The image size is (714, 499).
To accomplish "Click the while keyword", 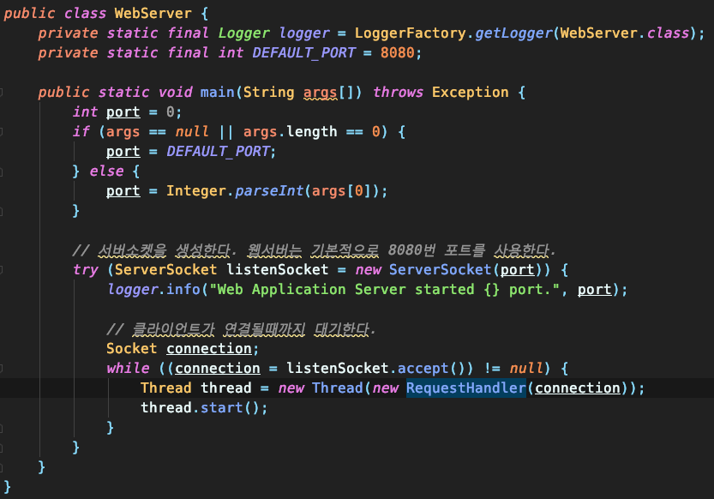I will [128, 368].
